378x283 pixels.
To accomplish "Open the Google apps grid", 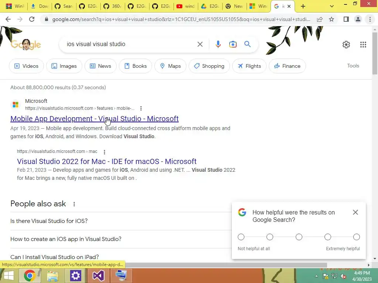I will coord(363,45).
